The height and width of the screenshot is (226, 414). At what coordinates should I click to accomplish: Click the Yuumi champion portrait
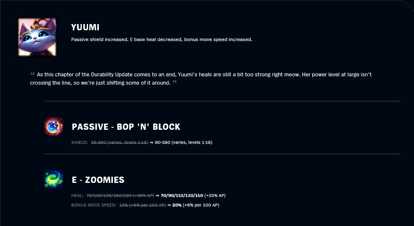[x=37, y=37]
